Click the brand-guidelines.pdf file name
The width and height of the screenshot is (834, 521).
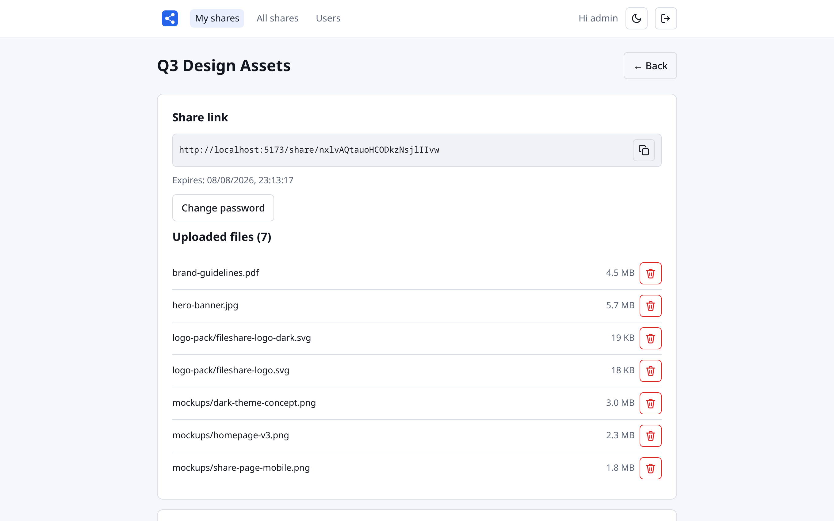pos(215,273)
